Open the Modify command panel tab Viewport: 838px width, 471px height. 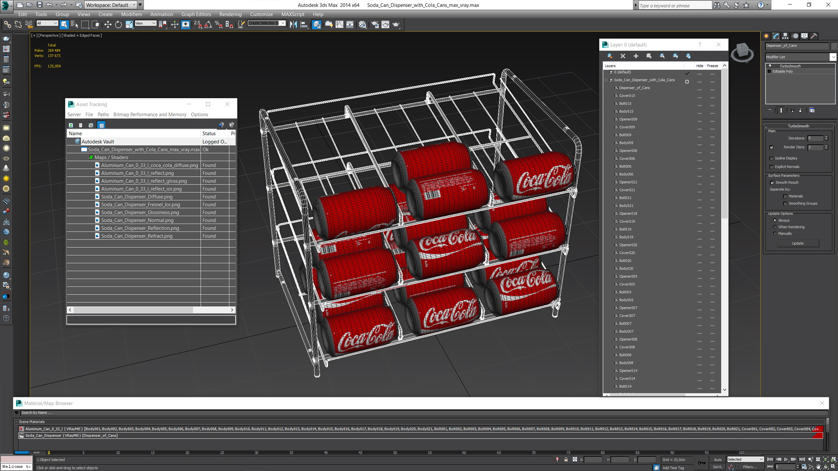tap(776, 36)
